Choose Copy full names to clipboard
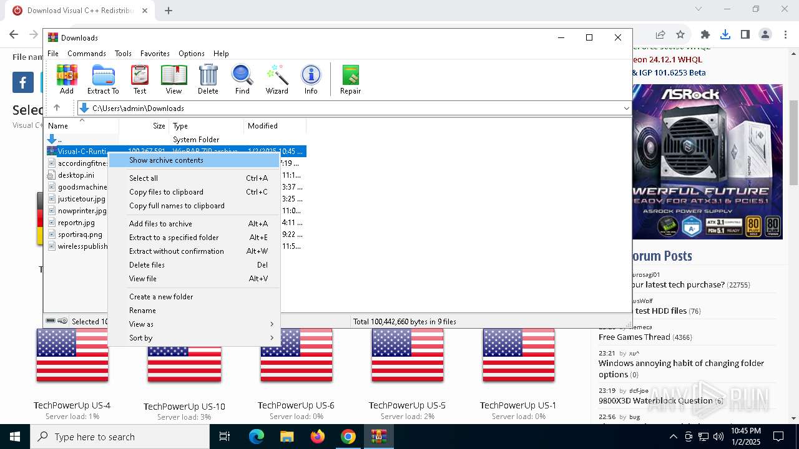Screen dimensions: 799x449 coord(194,206)
